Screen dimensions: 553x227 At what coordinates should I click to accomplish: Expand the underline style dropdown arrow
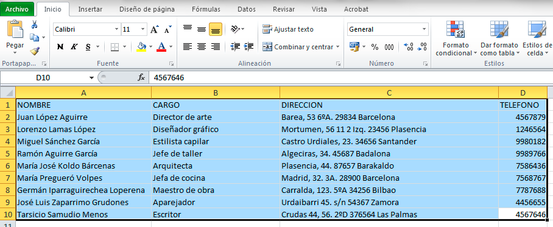point(97,47)
